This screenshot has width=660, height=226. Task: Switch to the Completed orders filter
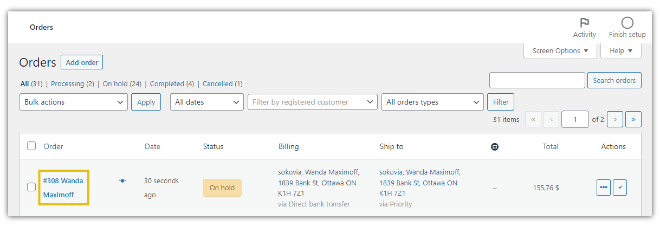(x=167, y=84)
